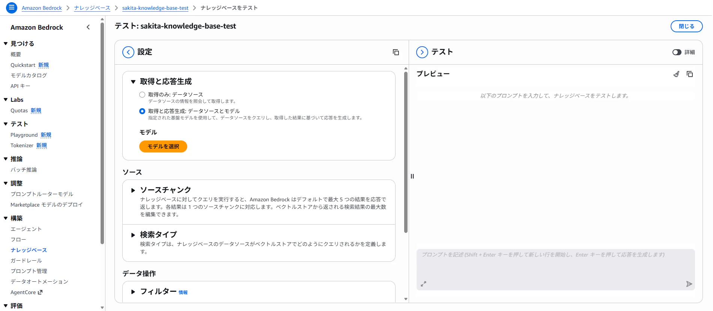Screen dimensions: 713x311
Task: Go to バッチ推論
Action: click(24, 170)
